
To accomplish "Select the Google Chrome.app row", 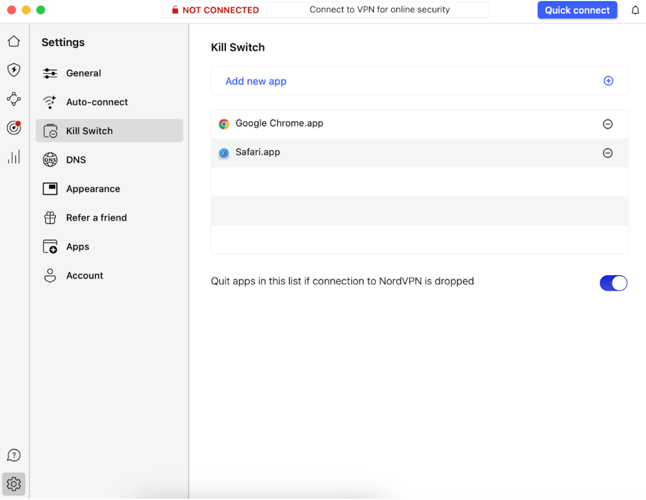I will [420, 124].
